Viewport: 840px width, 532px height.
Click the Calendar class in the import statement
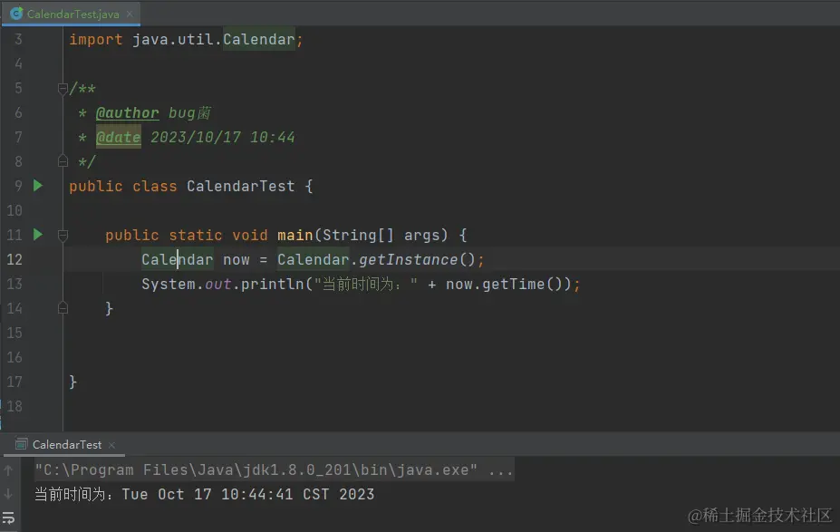[x=259, y=40]
